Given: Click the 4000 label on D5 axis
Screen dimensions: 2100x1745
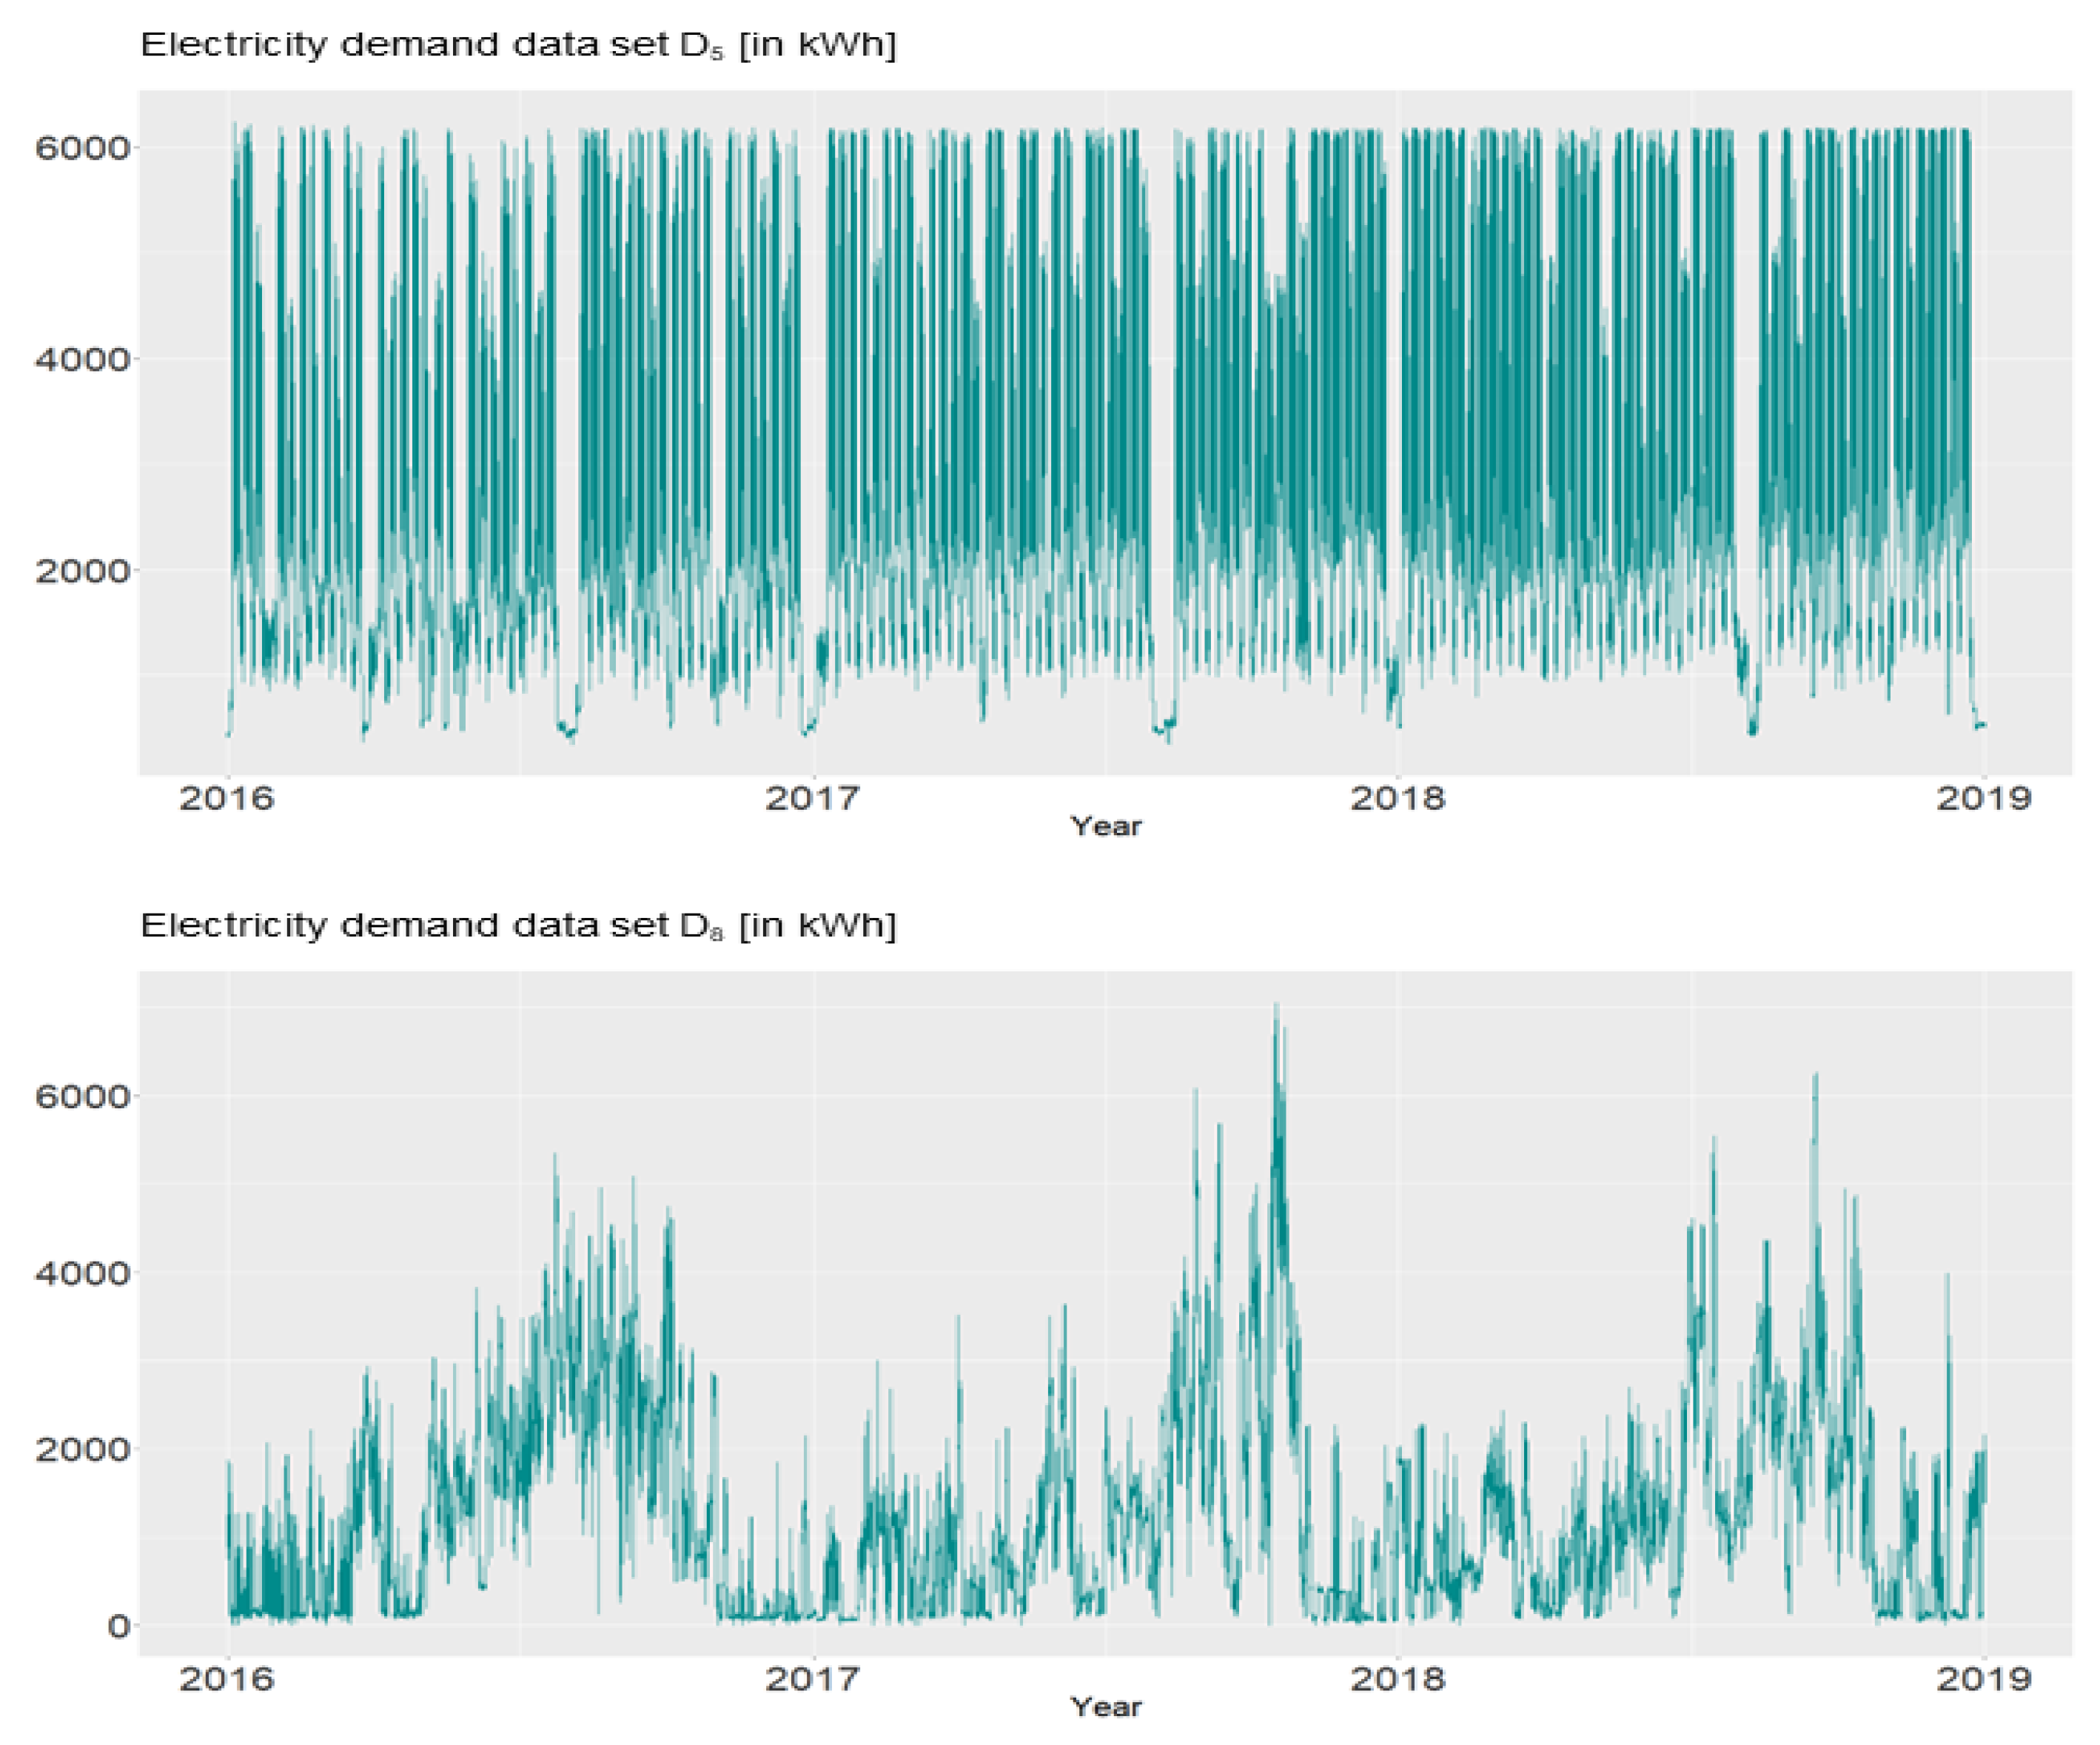Looking at the screenshot, I should click(82, 359).
